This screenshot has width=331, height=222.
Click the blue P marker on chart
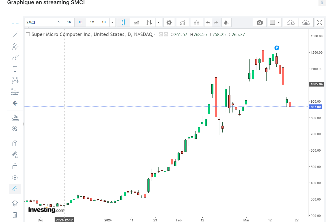click(x=277, y=48)
